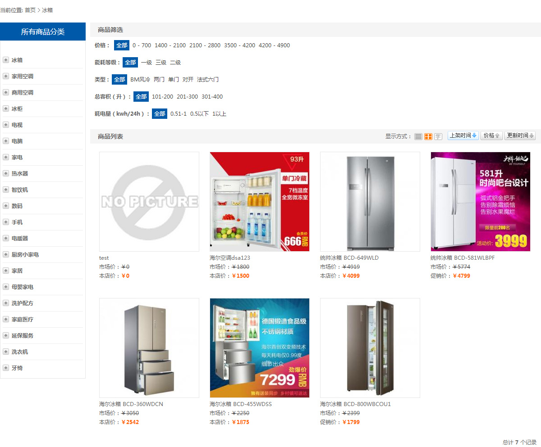Sort products by 价格

click(x=491, y=135)
